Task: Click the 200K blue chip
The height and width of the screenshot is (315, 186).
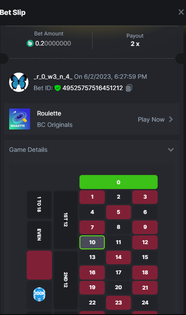Action: click(39, 294)
